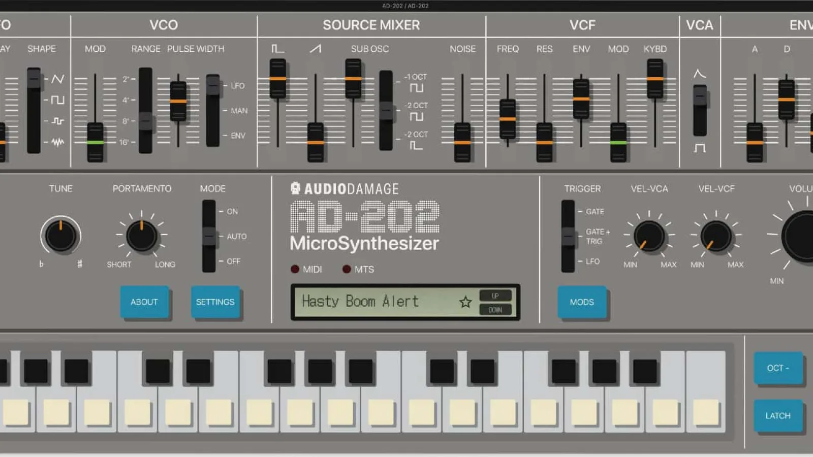The width and height of the screenshot is (813, 457).
Task: Click the PULSE WIDTH slider handle
Action: [x=178, y=101]
